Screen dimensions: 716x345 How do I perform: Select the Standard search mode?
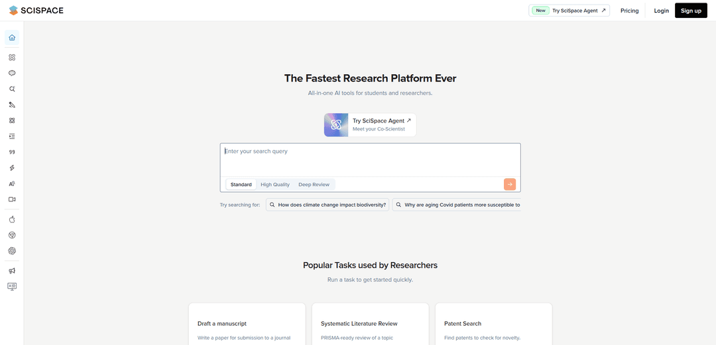[x=241, y=184]
